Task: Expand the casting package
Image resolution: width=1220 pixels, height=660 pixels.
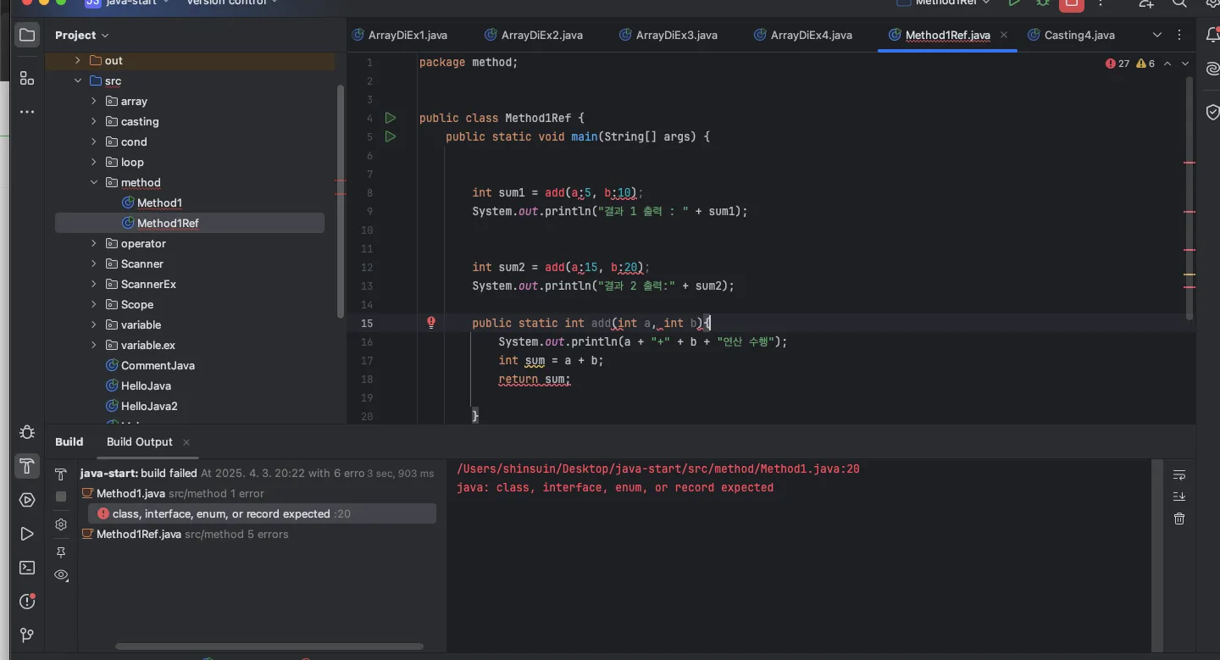Action: tap(94, 121)
